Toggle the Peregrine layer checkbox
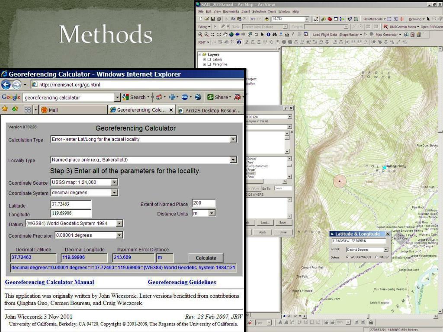 (x=209, y=64)
